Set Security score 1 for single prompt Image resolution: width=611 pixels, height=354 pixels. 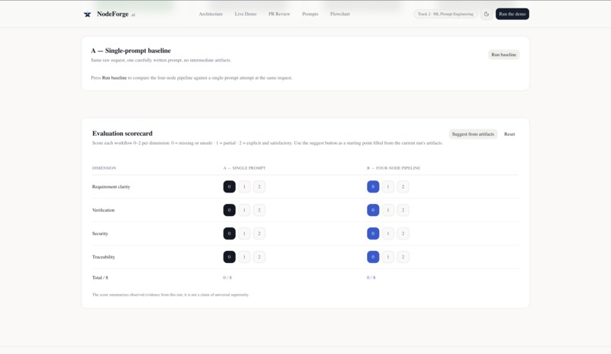tap(244, 233)
